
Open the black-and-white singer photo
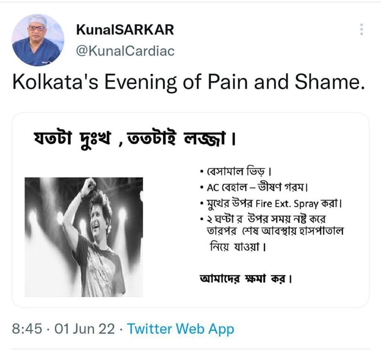[84, 237]
